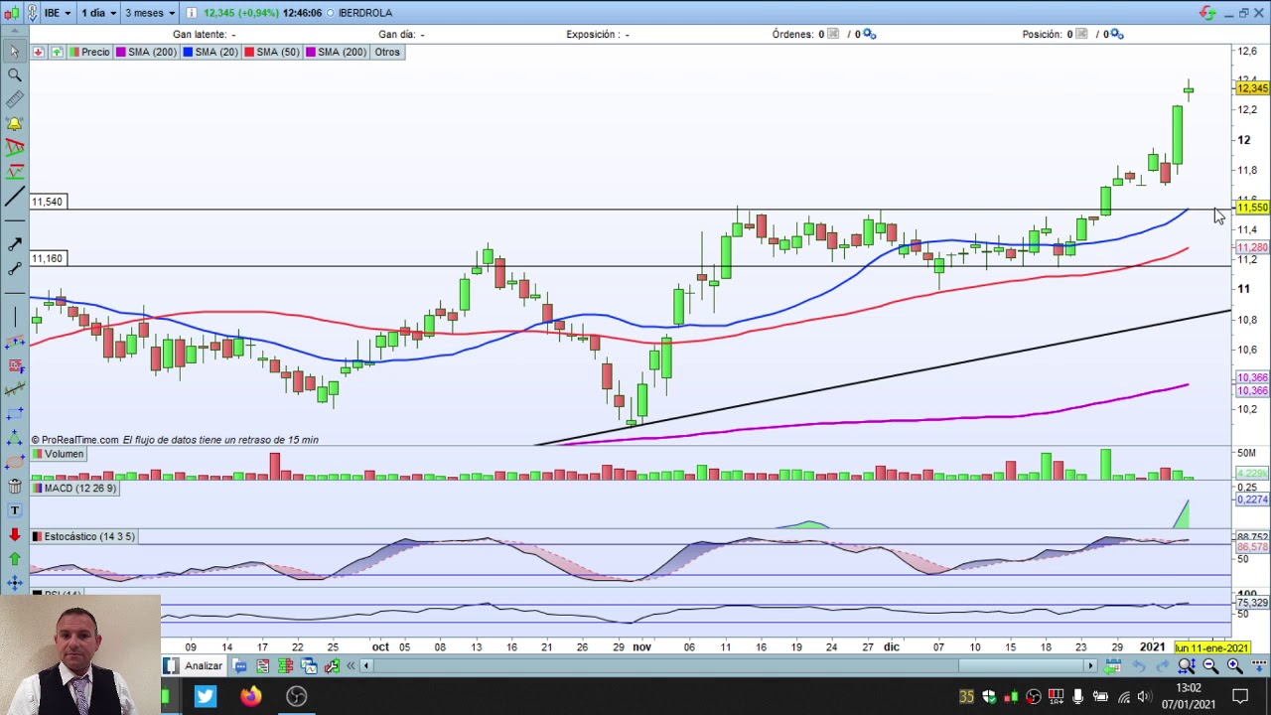Viewport: 1271px width, 715px height.
Task: Select the four-way move cross tool
Action: point(14,583)
